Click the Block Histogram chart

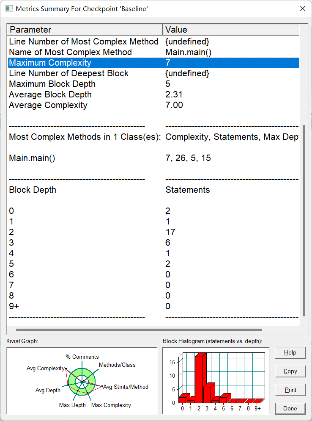[216, 381]
